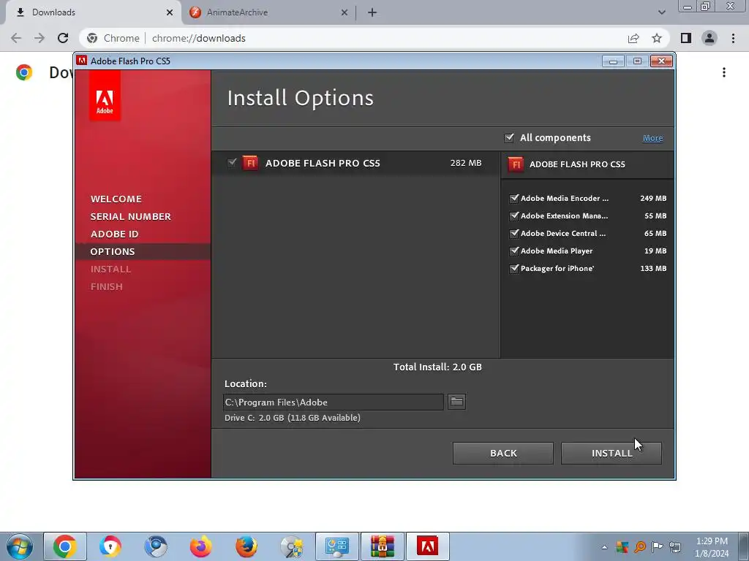Viewport: 749px width, 561px height.
Task: Click the Flash icon in the components panel header
Action: pyautogui.click(x=516, y=164)
